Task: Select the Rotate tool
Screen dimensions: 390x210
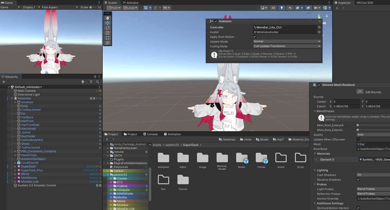Action: (108, 28)
